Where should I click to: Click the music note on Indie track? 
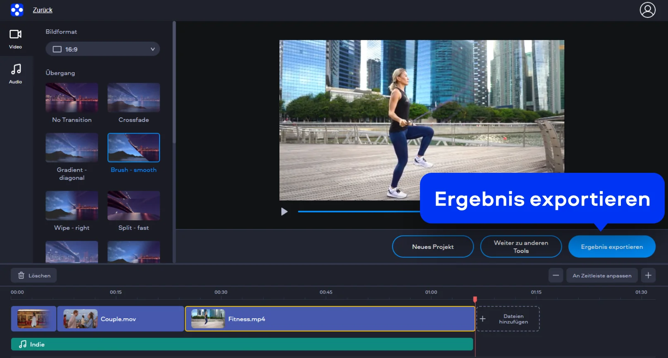(x=23, y=344)
